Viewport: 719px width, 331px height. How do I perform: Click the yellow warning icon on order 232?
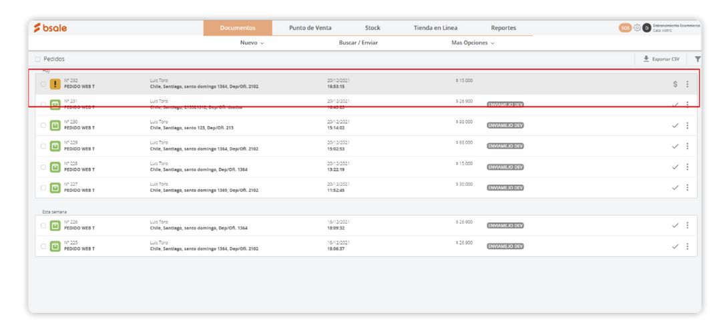[55, 84]
